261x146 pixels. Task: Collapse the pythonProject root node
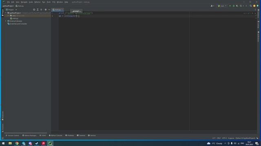pyautogui.click(x=6, y=13)
